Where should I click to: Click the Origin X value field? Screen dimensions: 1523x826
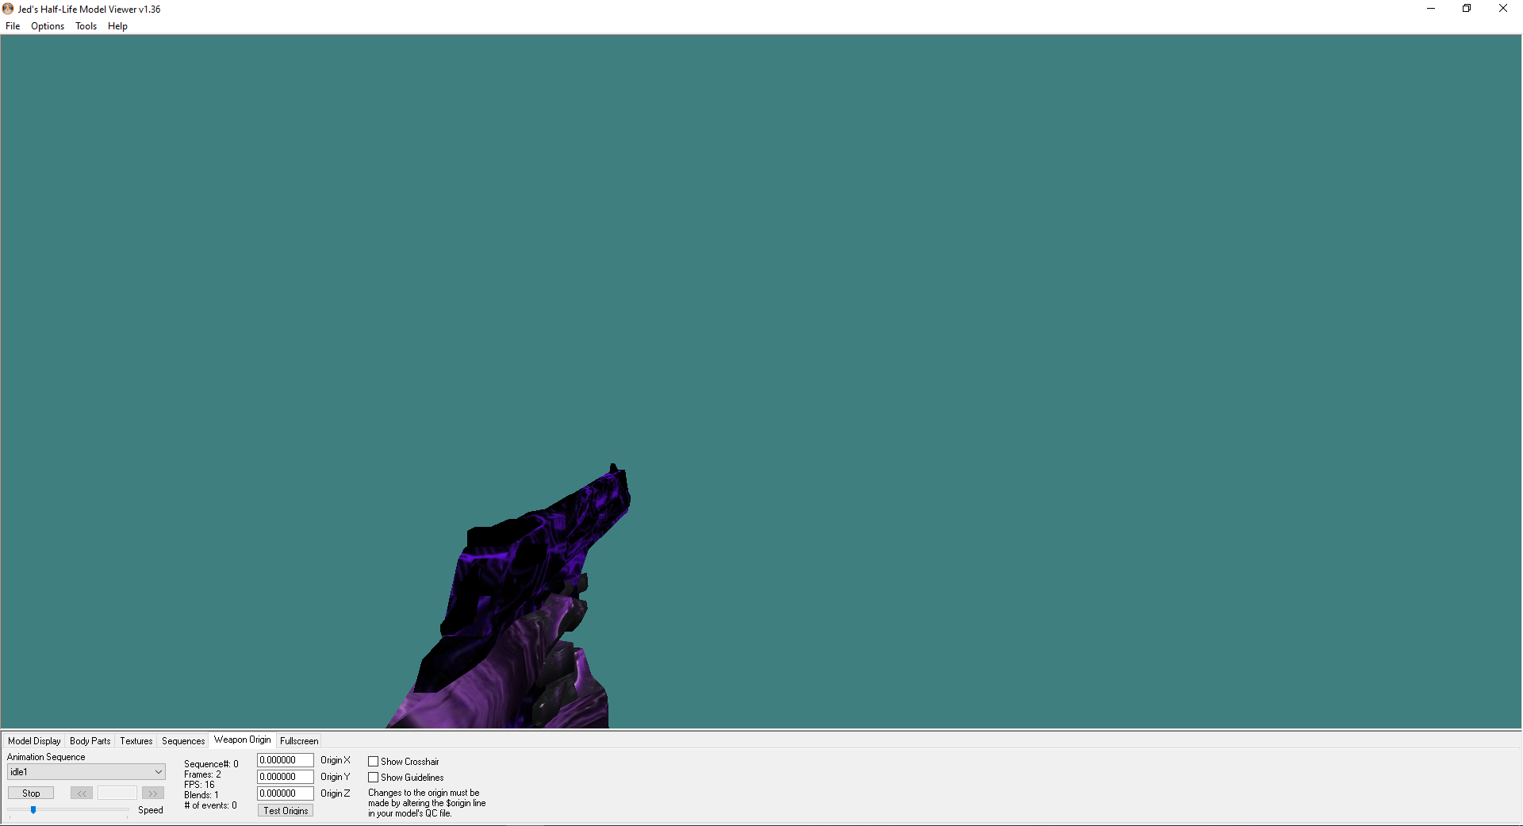tap(286, 760)
